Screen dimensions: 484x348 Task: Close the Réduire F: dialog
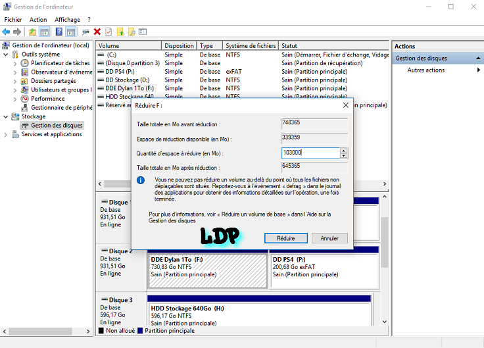pyautogui.click(x=346, y=105)
